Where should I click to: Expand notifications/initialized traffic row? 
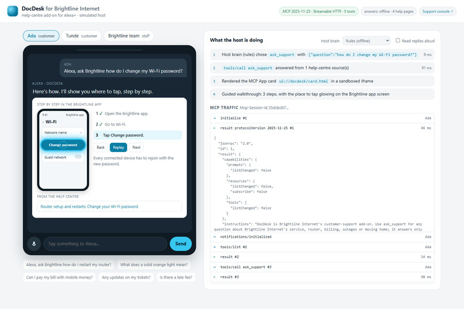pos(322,237)
